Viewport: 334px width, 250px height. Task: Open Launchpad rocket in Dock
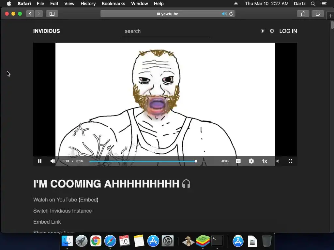(x=81, y=241)
